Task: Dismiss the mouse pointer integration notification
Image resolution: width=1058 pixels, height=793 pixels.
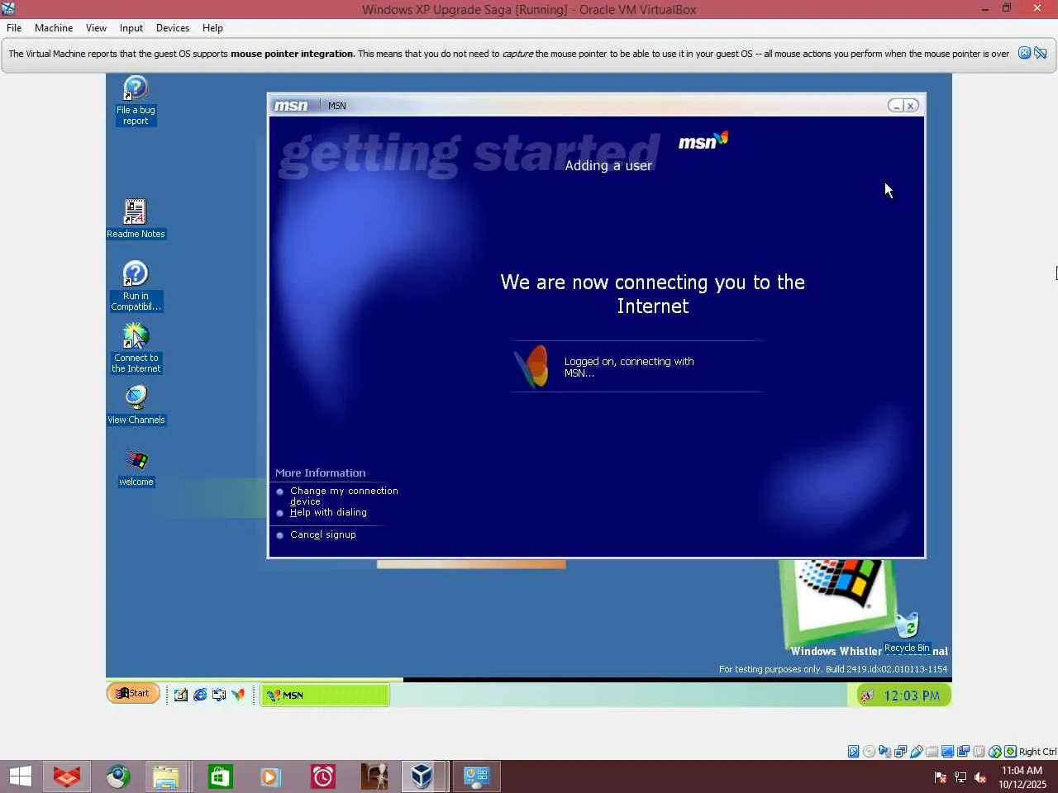Action: coord(1024,53)
